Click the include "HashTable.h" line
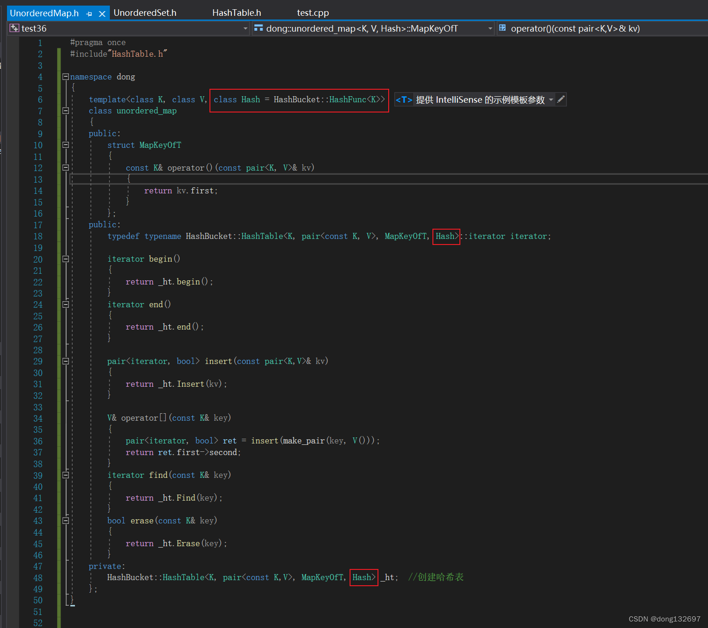708x628 pixels. click(119, 54)
